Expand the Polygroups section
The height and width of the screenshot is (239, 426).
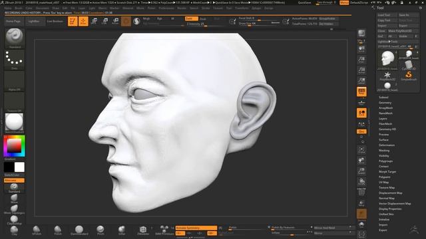[x=386, y=161]
